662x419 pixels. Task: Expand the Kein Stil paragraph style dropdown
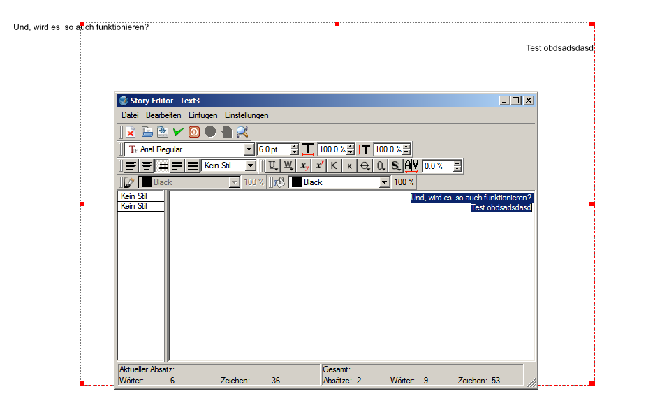251,166
